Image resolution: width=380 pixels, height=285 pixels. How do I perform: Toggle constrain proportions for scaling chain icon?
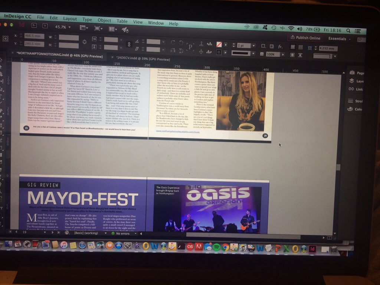pos(129,44)
